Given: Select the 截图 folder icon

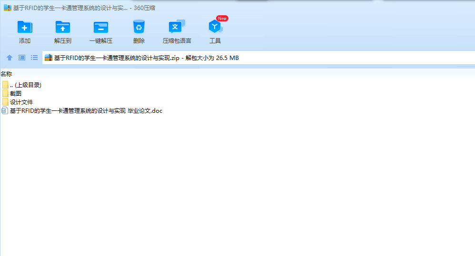Looking at the screenshot, I should tap(5, 93).
